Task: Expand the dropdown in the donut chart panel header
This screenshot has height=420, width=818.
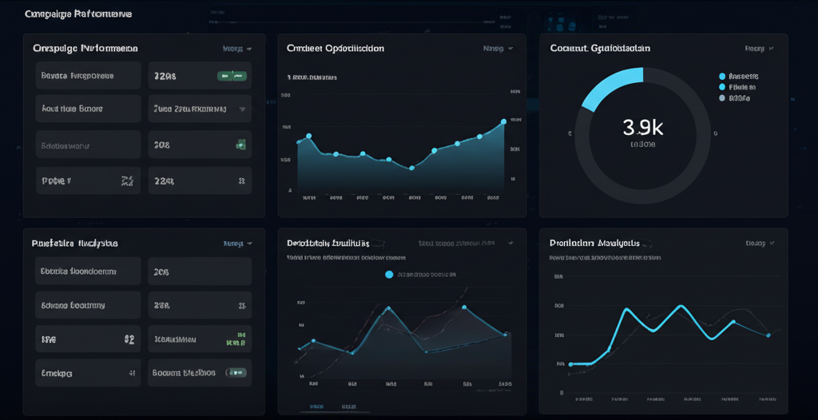Action: tap(760, 49)
